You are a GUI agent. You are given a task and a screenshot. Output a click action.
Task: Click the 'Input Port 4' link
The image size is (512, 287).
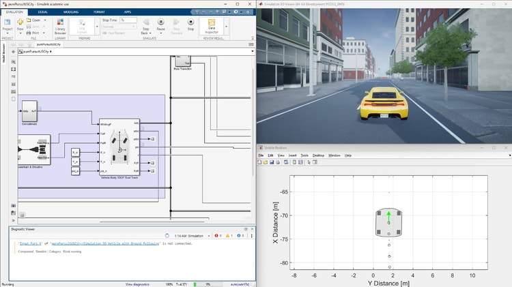point(31,243)
